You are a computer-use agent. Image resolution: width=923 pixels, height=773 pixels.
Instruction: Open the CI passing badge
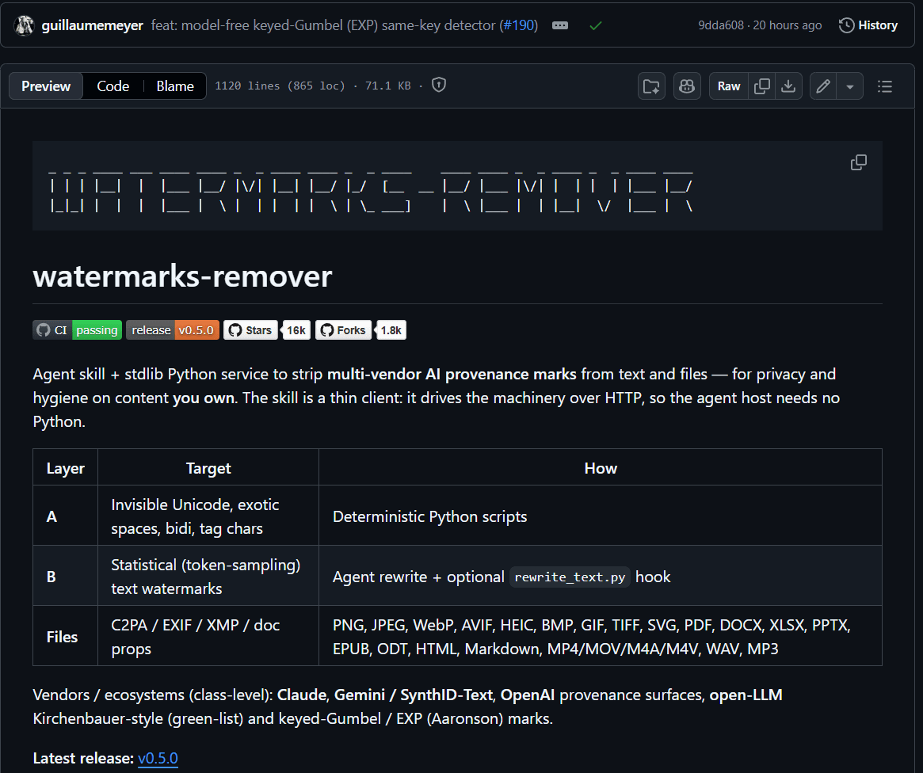[x=77, y=330]
